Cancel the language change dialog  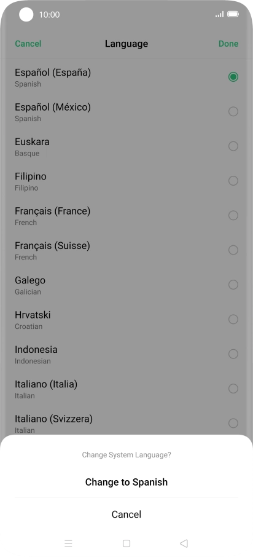point(126,515)
